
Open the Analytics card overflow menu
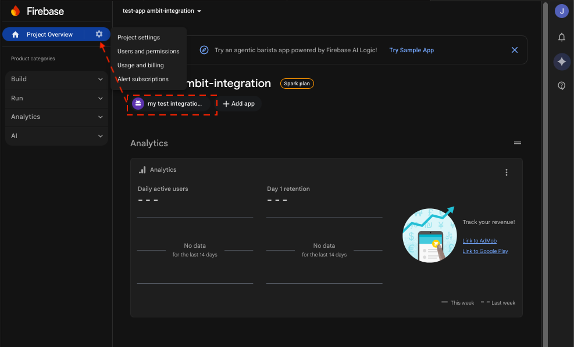(506, 172)
